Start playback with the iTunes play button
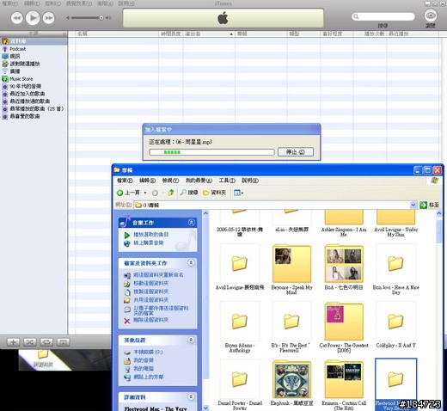 (33, 18)
